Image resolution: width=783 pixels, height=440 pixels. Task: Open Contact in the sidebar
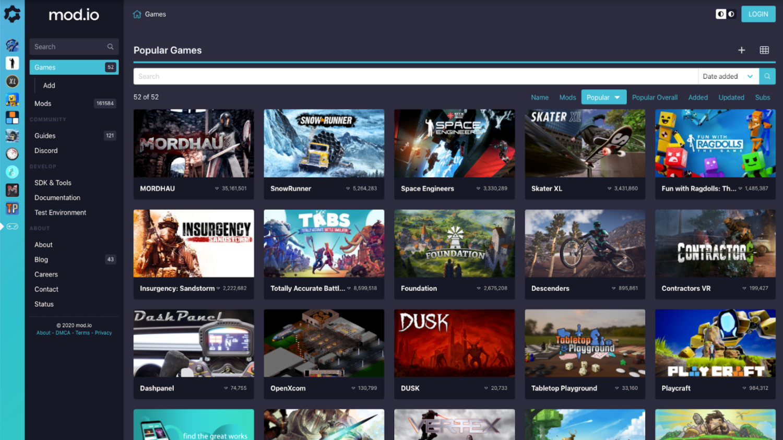point(46,289)
